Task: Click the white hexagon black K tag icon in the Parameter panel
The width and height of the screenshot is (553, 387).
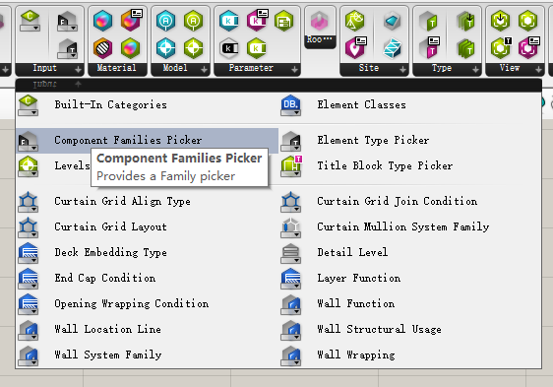Action: coord(228,48)
